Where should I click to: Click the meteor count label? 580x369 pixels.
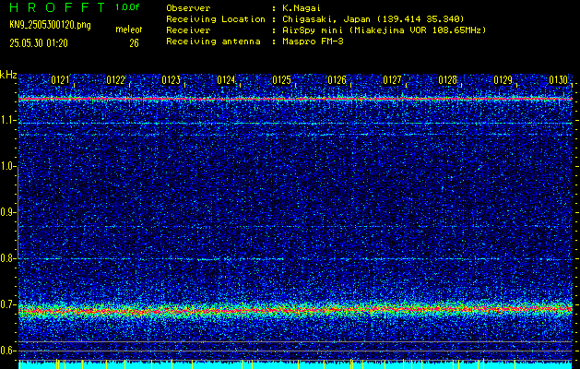click(129, 30)
